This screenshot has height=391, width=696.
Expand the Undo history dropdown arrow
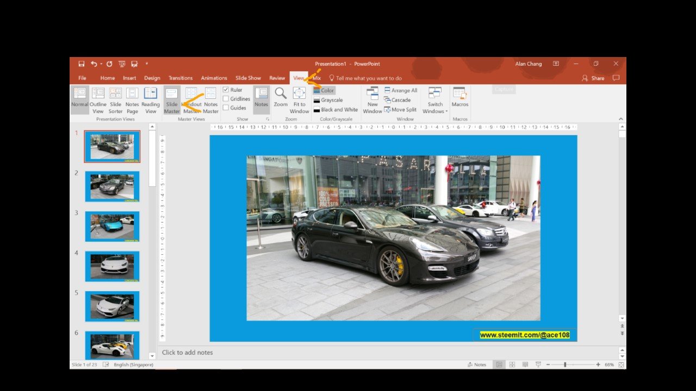pyautogui.click(x=101, y=64)
